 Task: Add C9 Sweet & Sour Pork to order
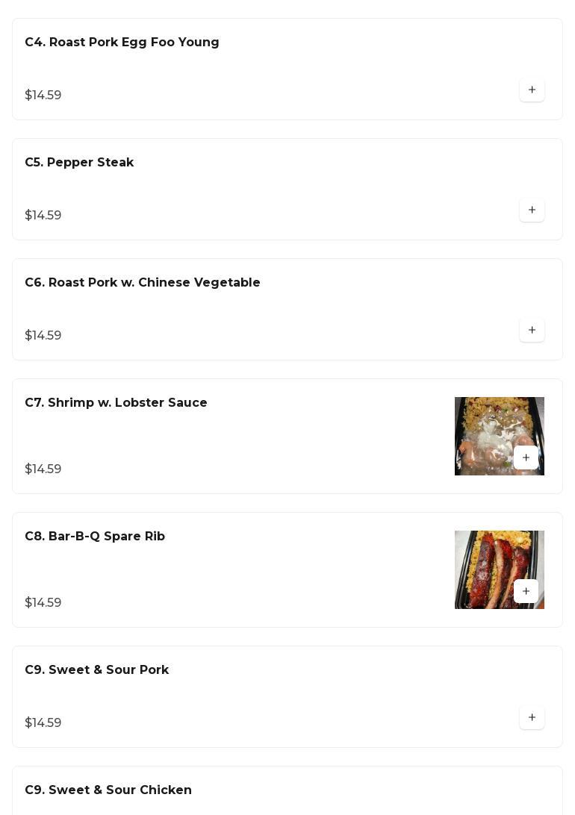(532, 718)
